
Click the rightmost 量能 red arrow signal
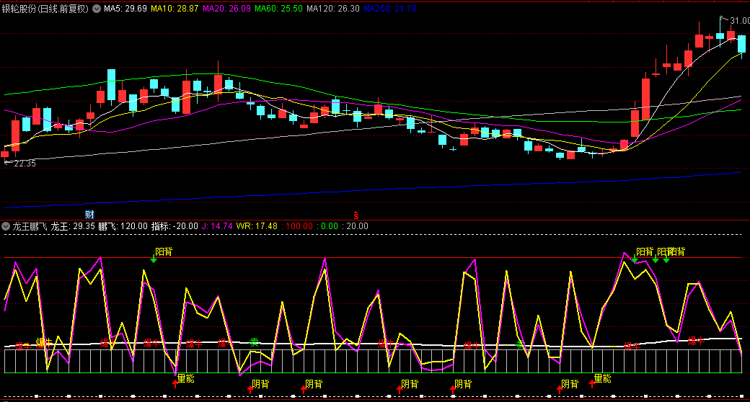coord(592,383)
